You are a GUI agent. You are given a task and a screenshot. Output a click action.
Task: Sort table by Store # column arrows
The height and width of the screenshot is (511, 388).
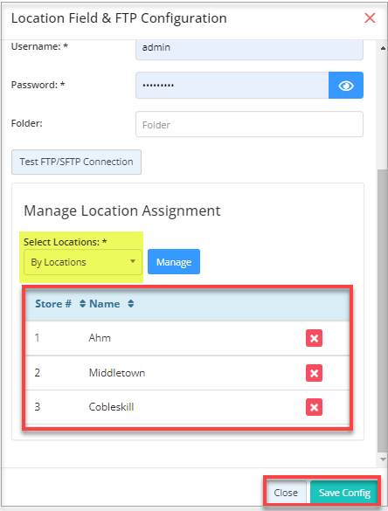point(82,304)
